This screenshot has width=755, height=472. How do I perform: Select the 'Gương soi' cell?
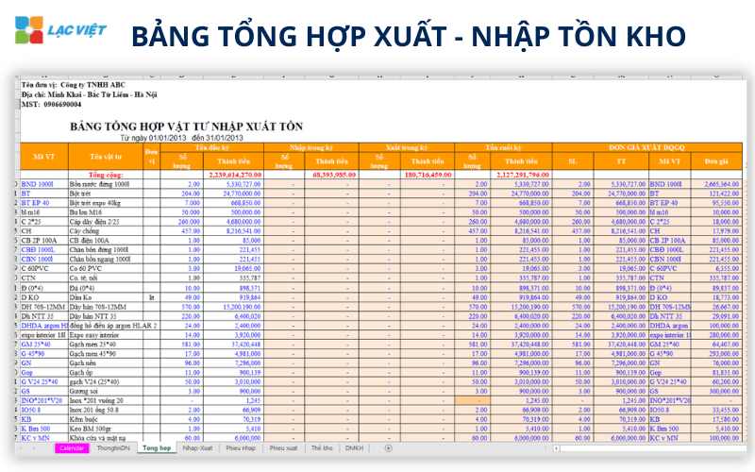(x=106, y=392)
